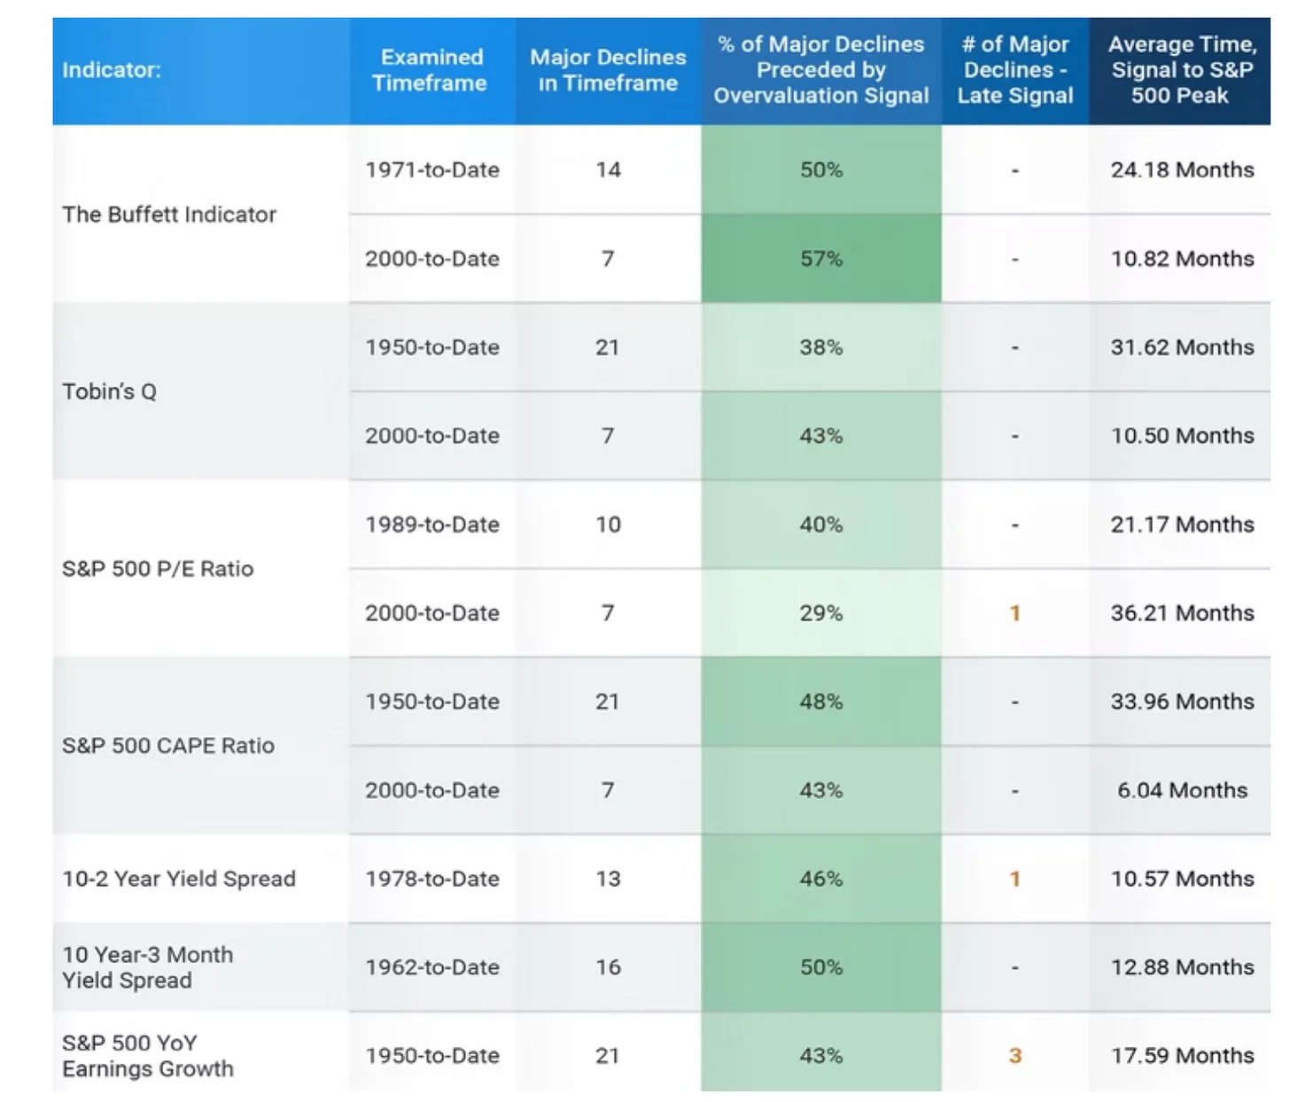Select the Examined Timeframe header
Image resolution: width=1290 pixels, height=1102 pixels.
[x=431, y=70]
